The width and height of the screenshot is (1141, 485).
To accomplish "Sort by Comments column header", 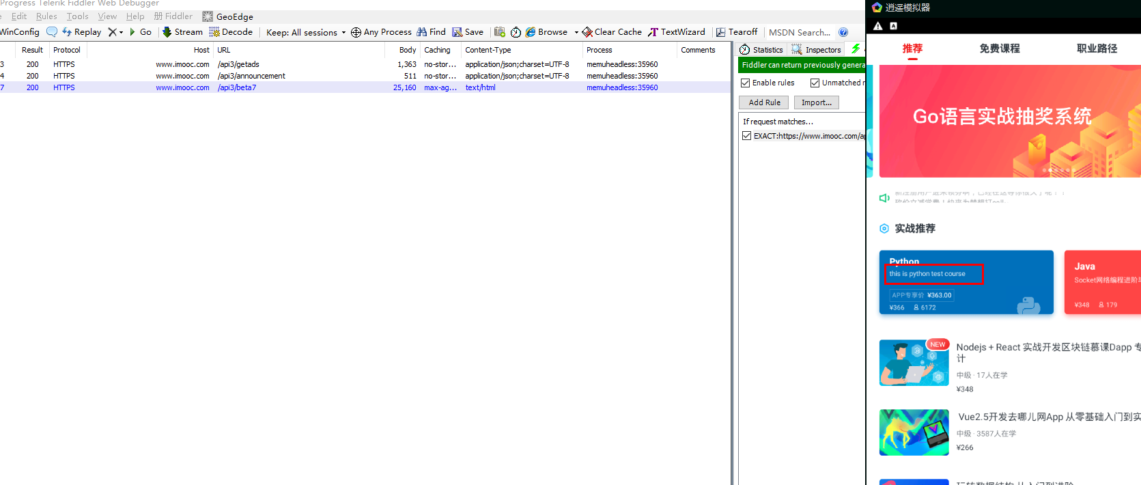I will [702, 50].
